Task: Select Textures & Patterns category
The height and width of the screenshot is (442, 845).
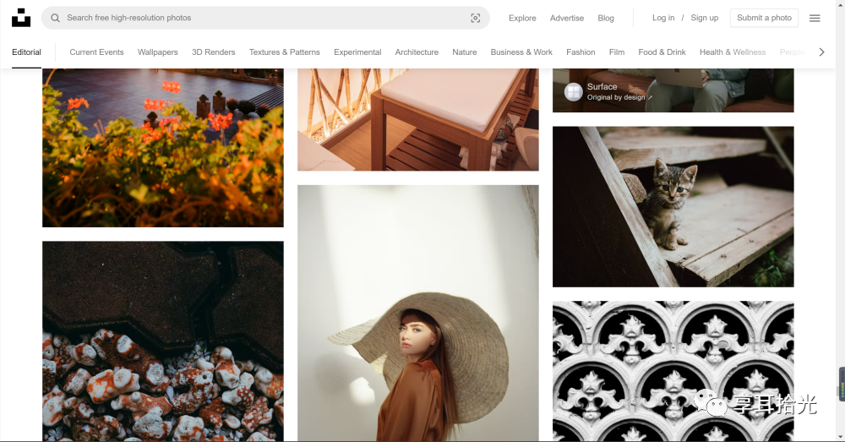Action: coord(285,52)
